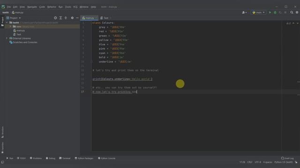Open the Event Log
The image size is (300, 168).
[x=287, y=158]
